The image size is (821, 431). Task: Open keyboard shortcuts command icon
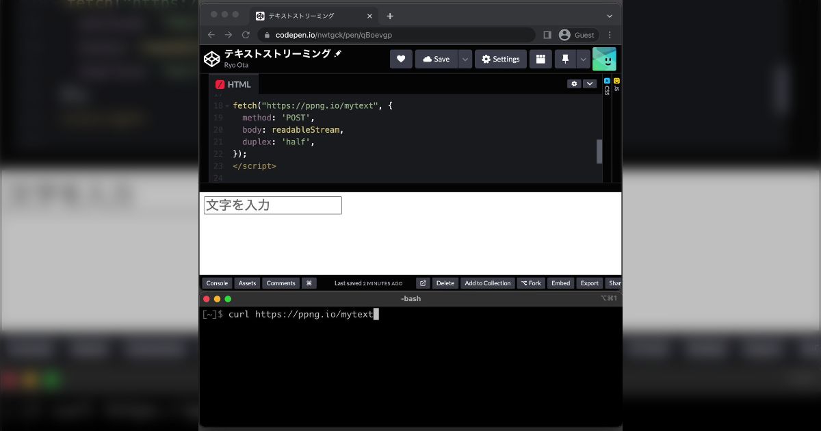309,283
